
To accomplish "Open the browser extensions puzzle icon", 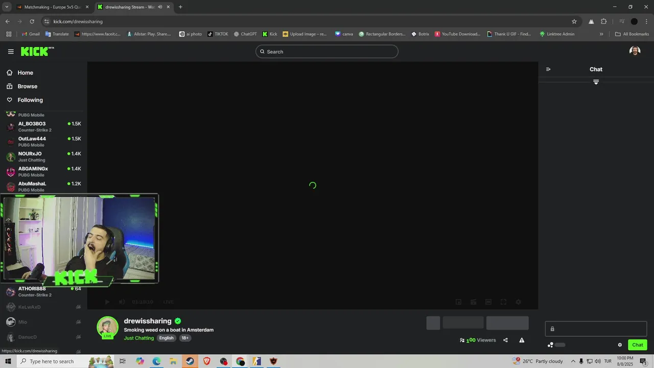I will point(604,21).
